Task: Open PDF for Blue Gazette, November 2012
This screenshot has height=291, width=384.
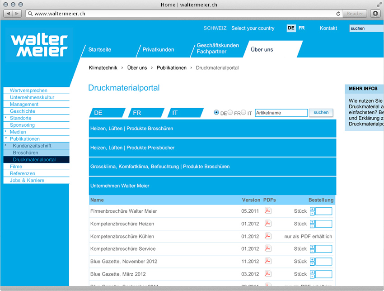Action: (x=268, y=261)
